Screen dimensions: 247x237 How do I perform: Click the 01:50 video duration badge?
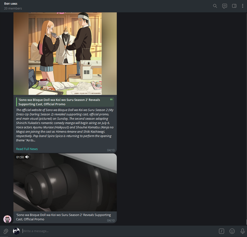coord(22,157)
